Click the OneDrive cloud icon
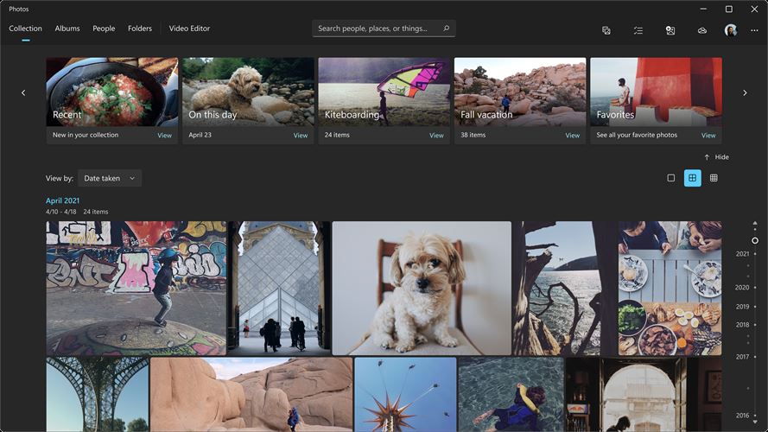The height and width of the screenshot is (432, 768). click(701, 30)
